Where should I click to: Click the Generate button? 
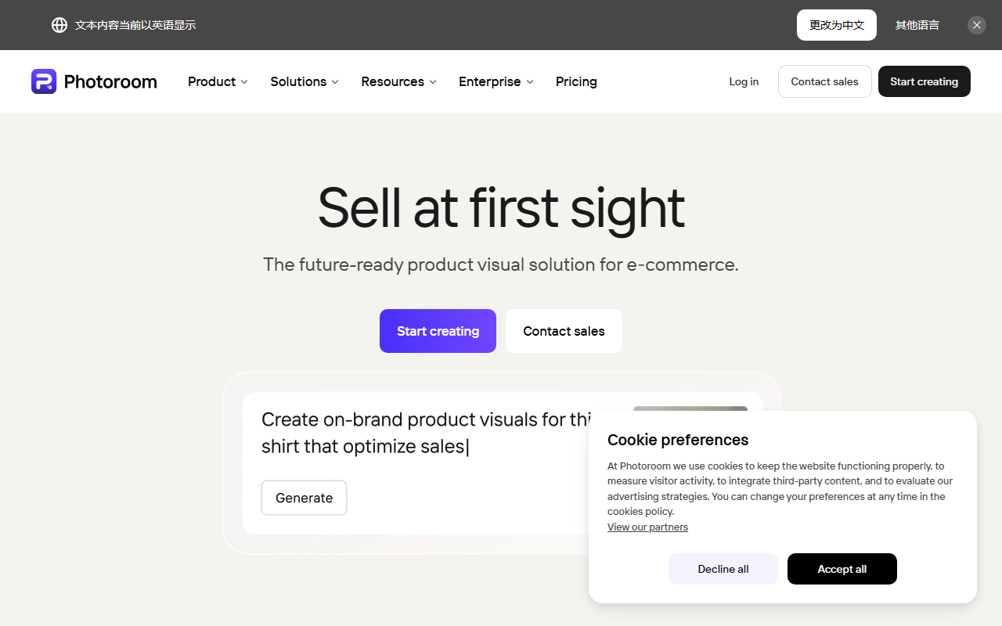(304, 498)
